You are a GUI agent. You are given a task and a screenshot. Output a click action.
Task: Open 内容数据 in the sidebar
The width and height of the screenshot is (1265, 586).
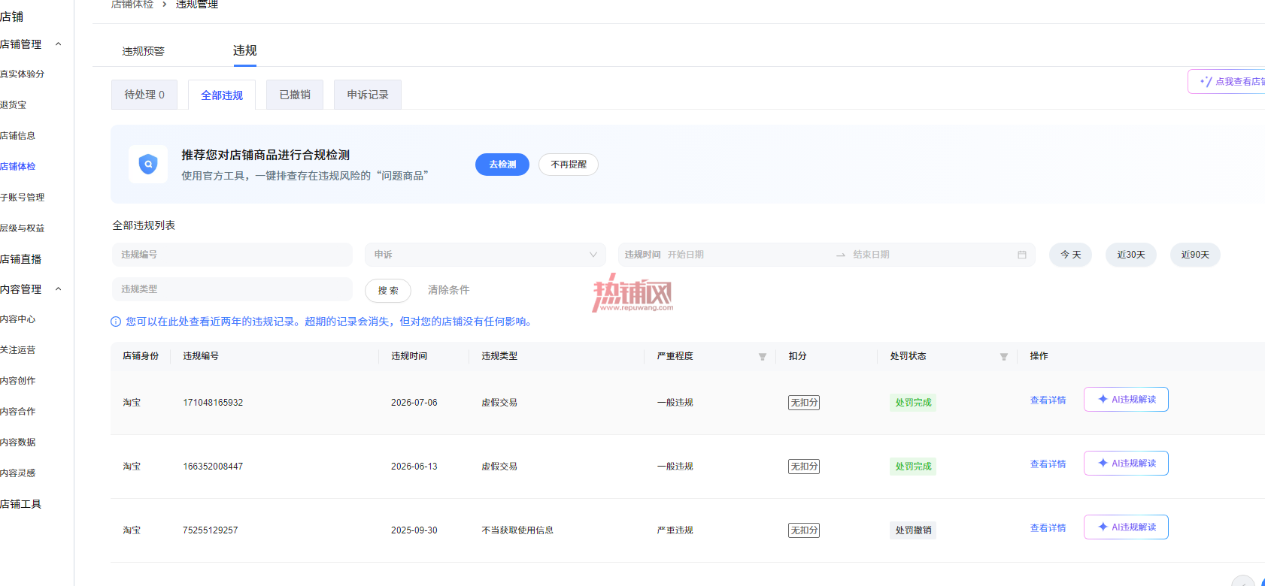18,443
